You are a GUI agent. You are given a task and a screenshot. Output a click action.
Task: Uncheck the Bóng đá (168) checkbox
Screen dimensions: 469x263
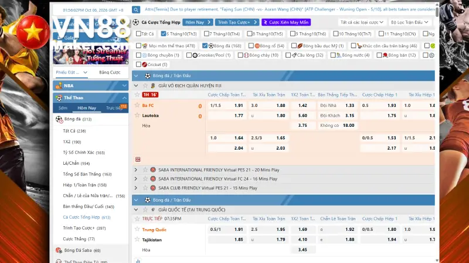[x=205, y=46]
